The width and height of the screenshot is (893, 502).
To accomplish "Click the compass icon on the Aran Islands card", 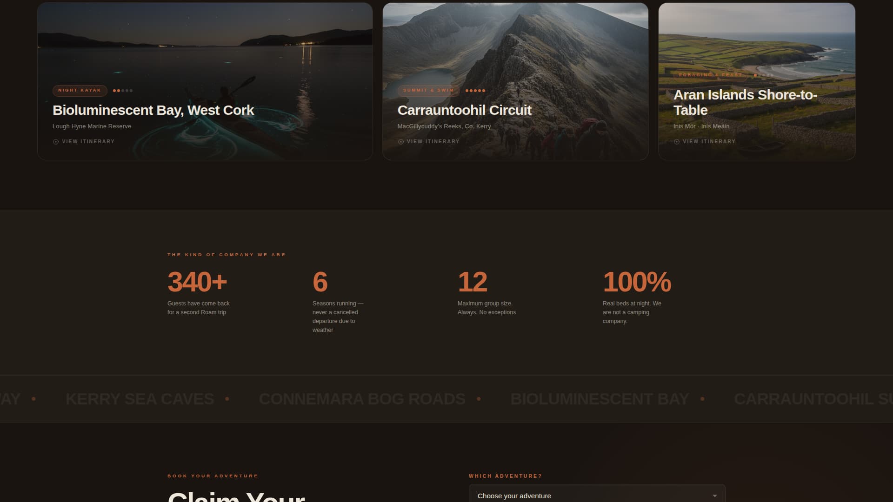I will point(677,141).
